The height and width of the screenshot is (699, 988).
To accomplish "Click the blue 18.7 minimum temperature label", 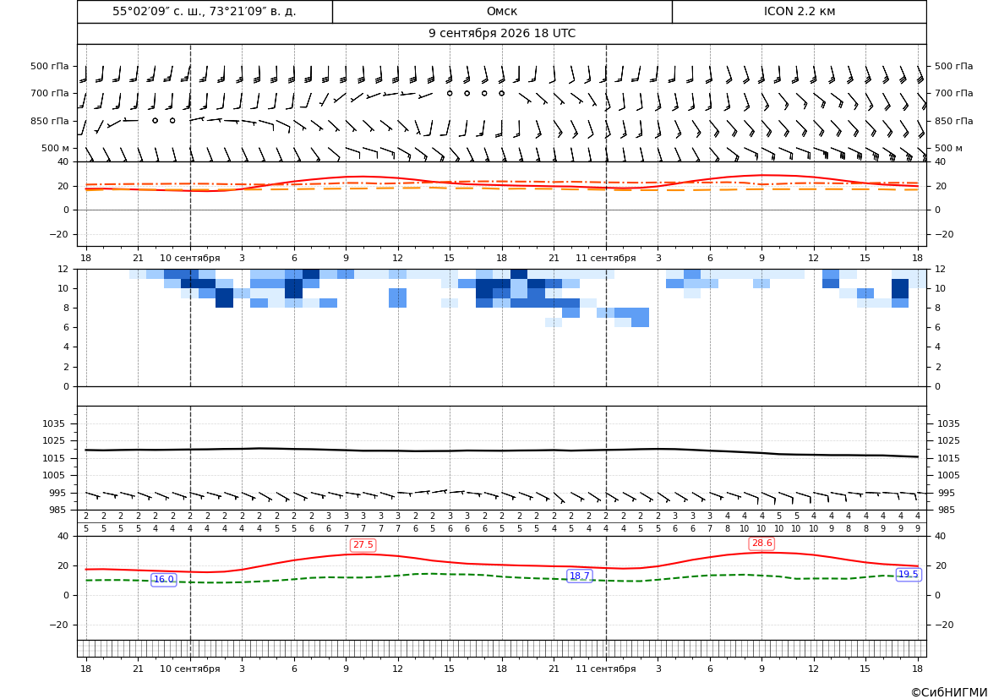I will (x=579, y=576).
